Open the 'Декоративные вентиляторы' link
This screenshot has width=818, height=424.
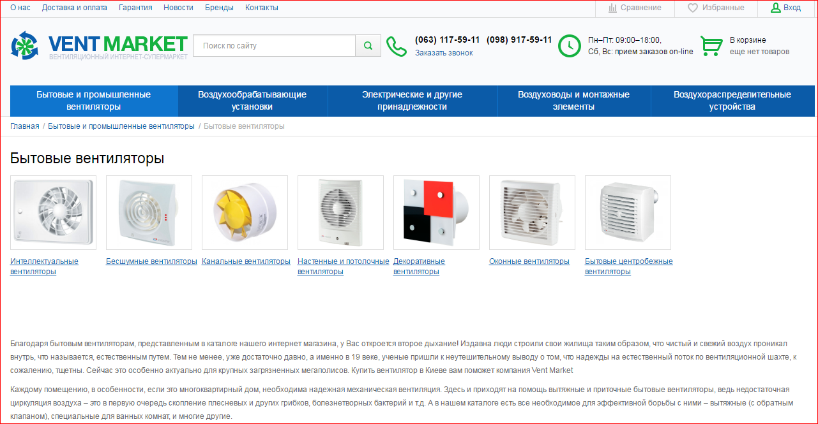[419, 267]
